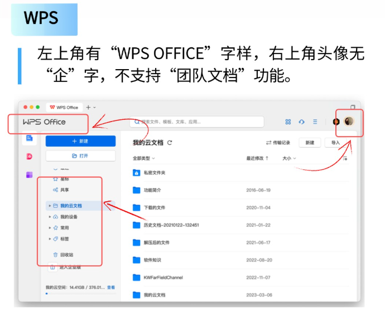Click the list view settings icon
This screenshot has height=311, width=385.
(x=345, y=158)
